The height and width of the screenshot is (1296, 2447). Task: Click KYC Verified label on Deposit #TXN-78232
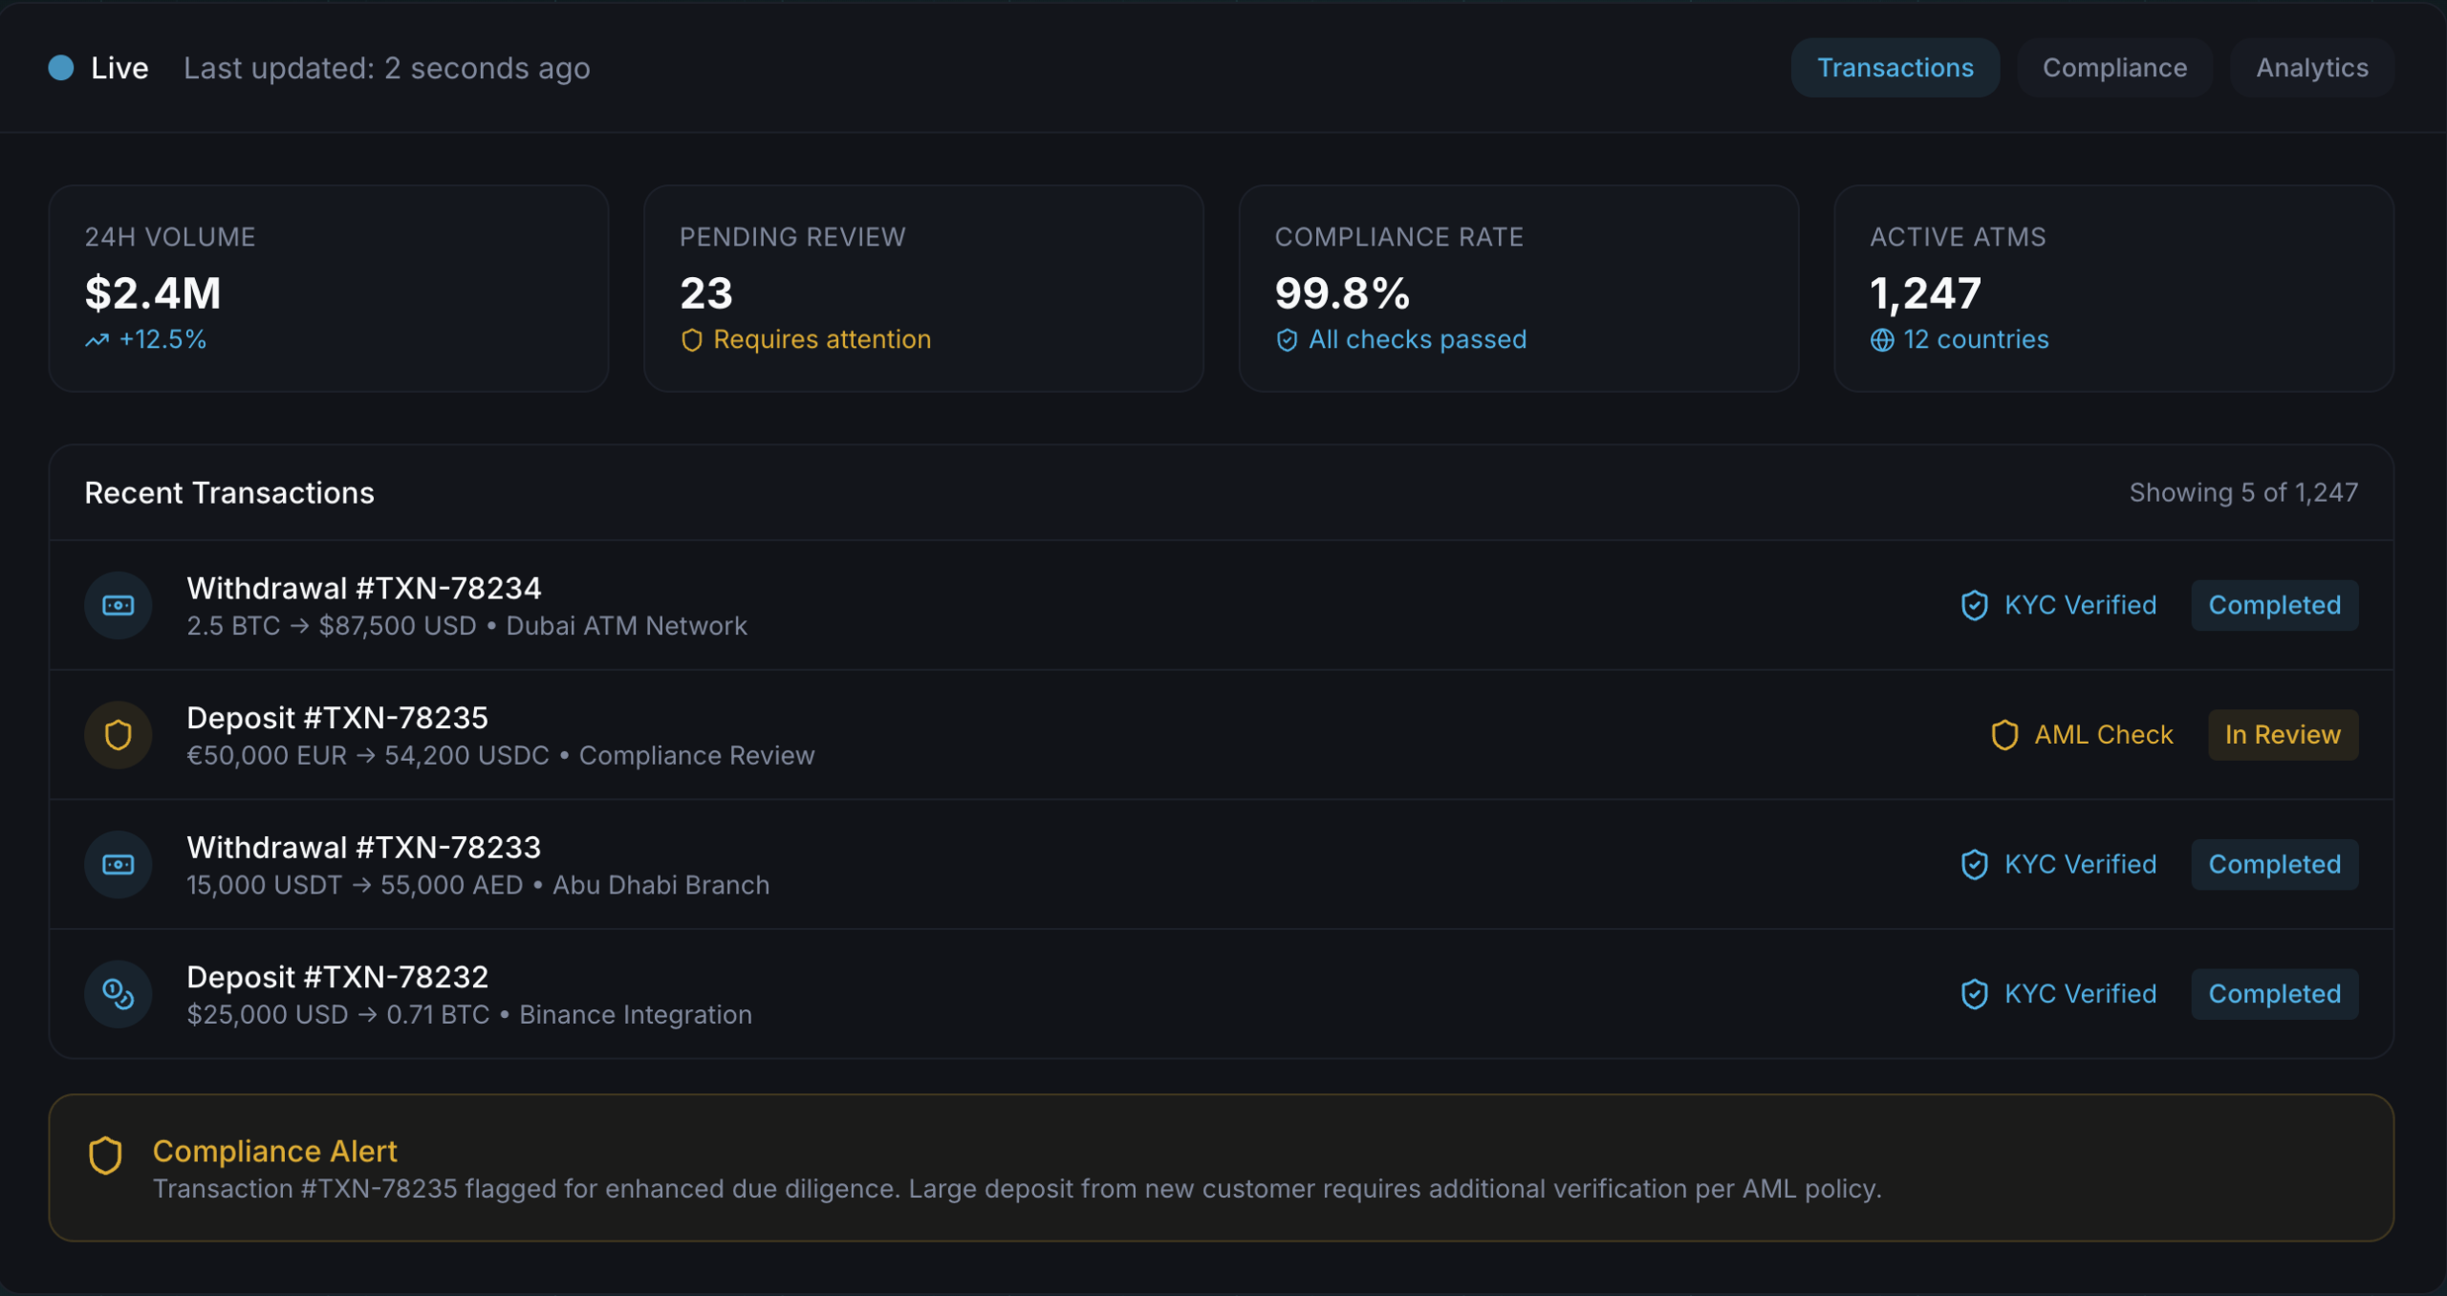tap(2080, 994)
